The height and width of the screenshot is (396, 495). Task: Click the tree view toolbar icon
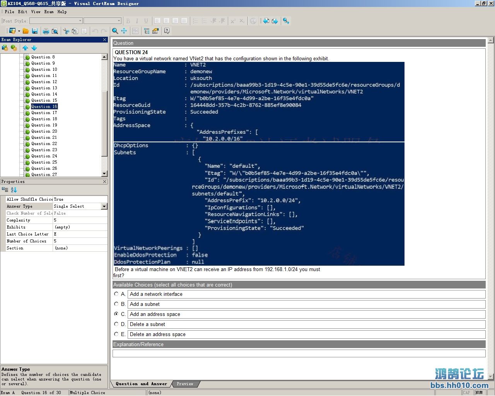click(147, 31)
